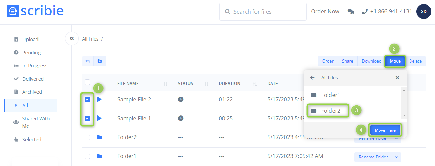
Task: Click the pending clock status icon for Sample File 2
Action: (181, 99)
